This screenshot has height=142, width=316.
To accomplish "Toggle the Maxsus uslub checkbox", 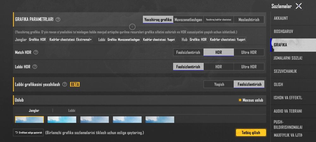I will pos(240,100).
